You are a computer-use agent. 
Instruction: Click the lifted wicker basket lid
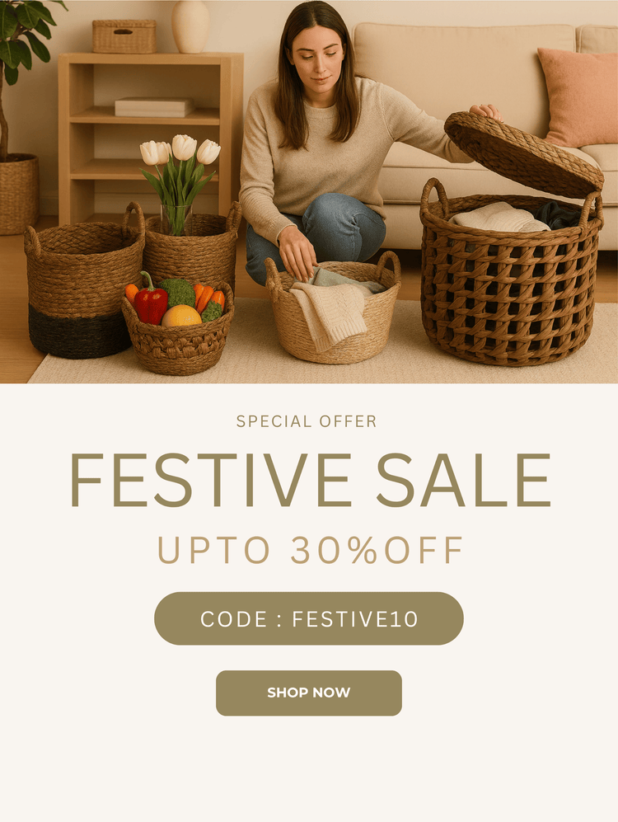click(x=522, y=154)
